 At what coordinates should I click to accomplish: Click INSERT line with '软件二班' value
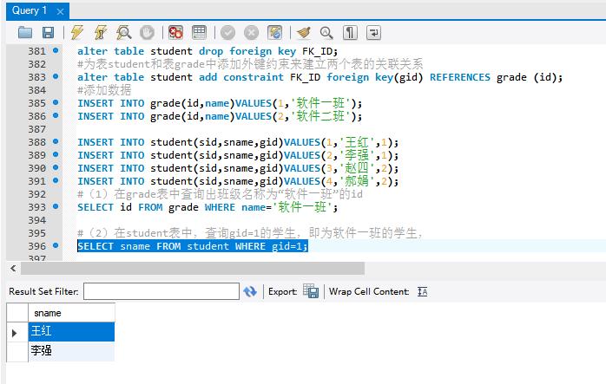coord(220,116)
